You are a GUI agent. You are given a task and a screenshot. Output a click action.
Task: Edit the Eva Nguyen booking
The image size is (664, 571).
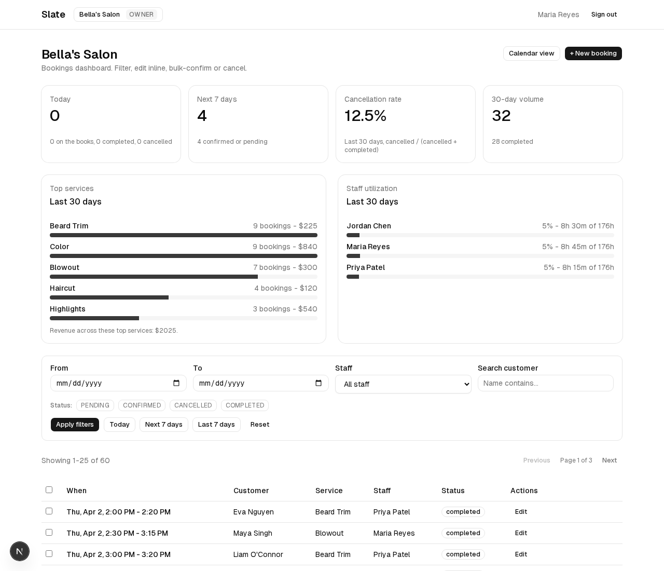[x=521, y=512]
